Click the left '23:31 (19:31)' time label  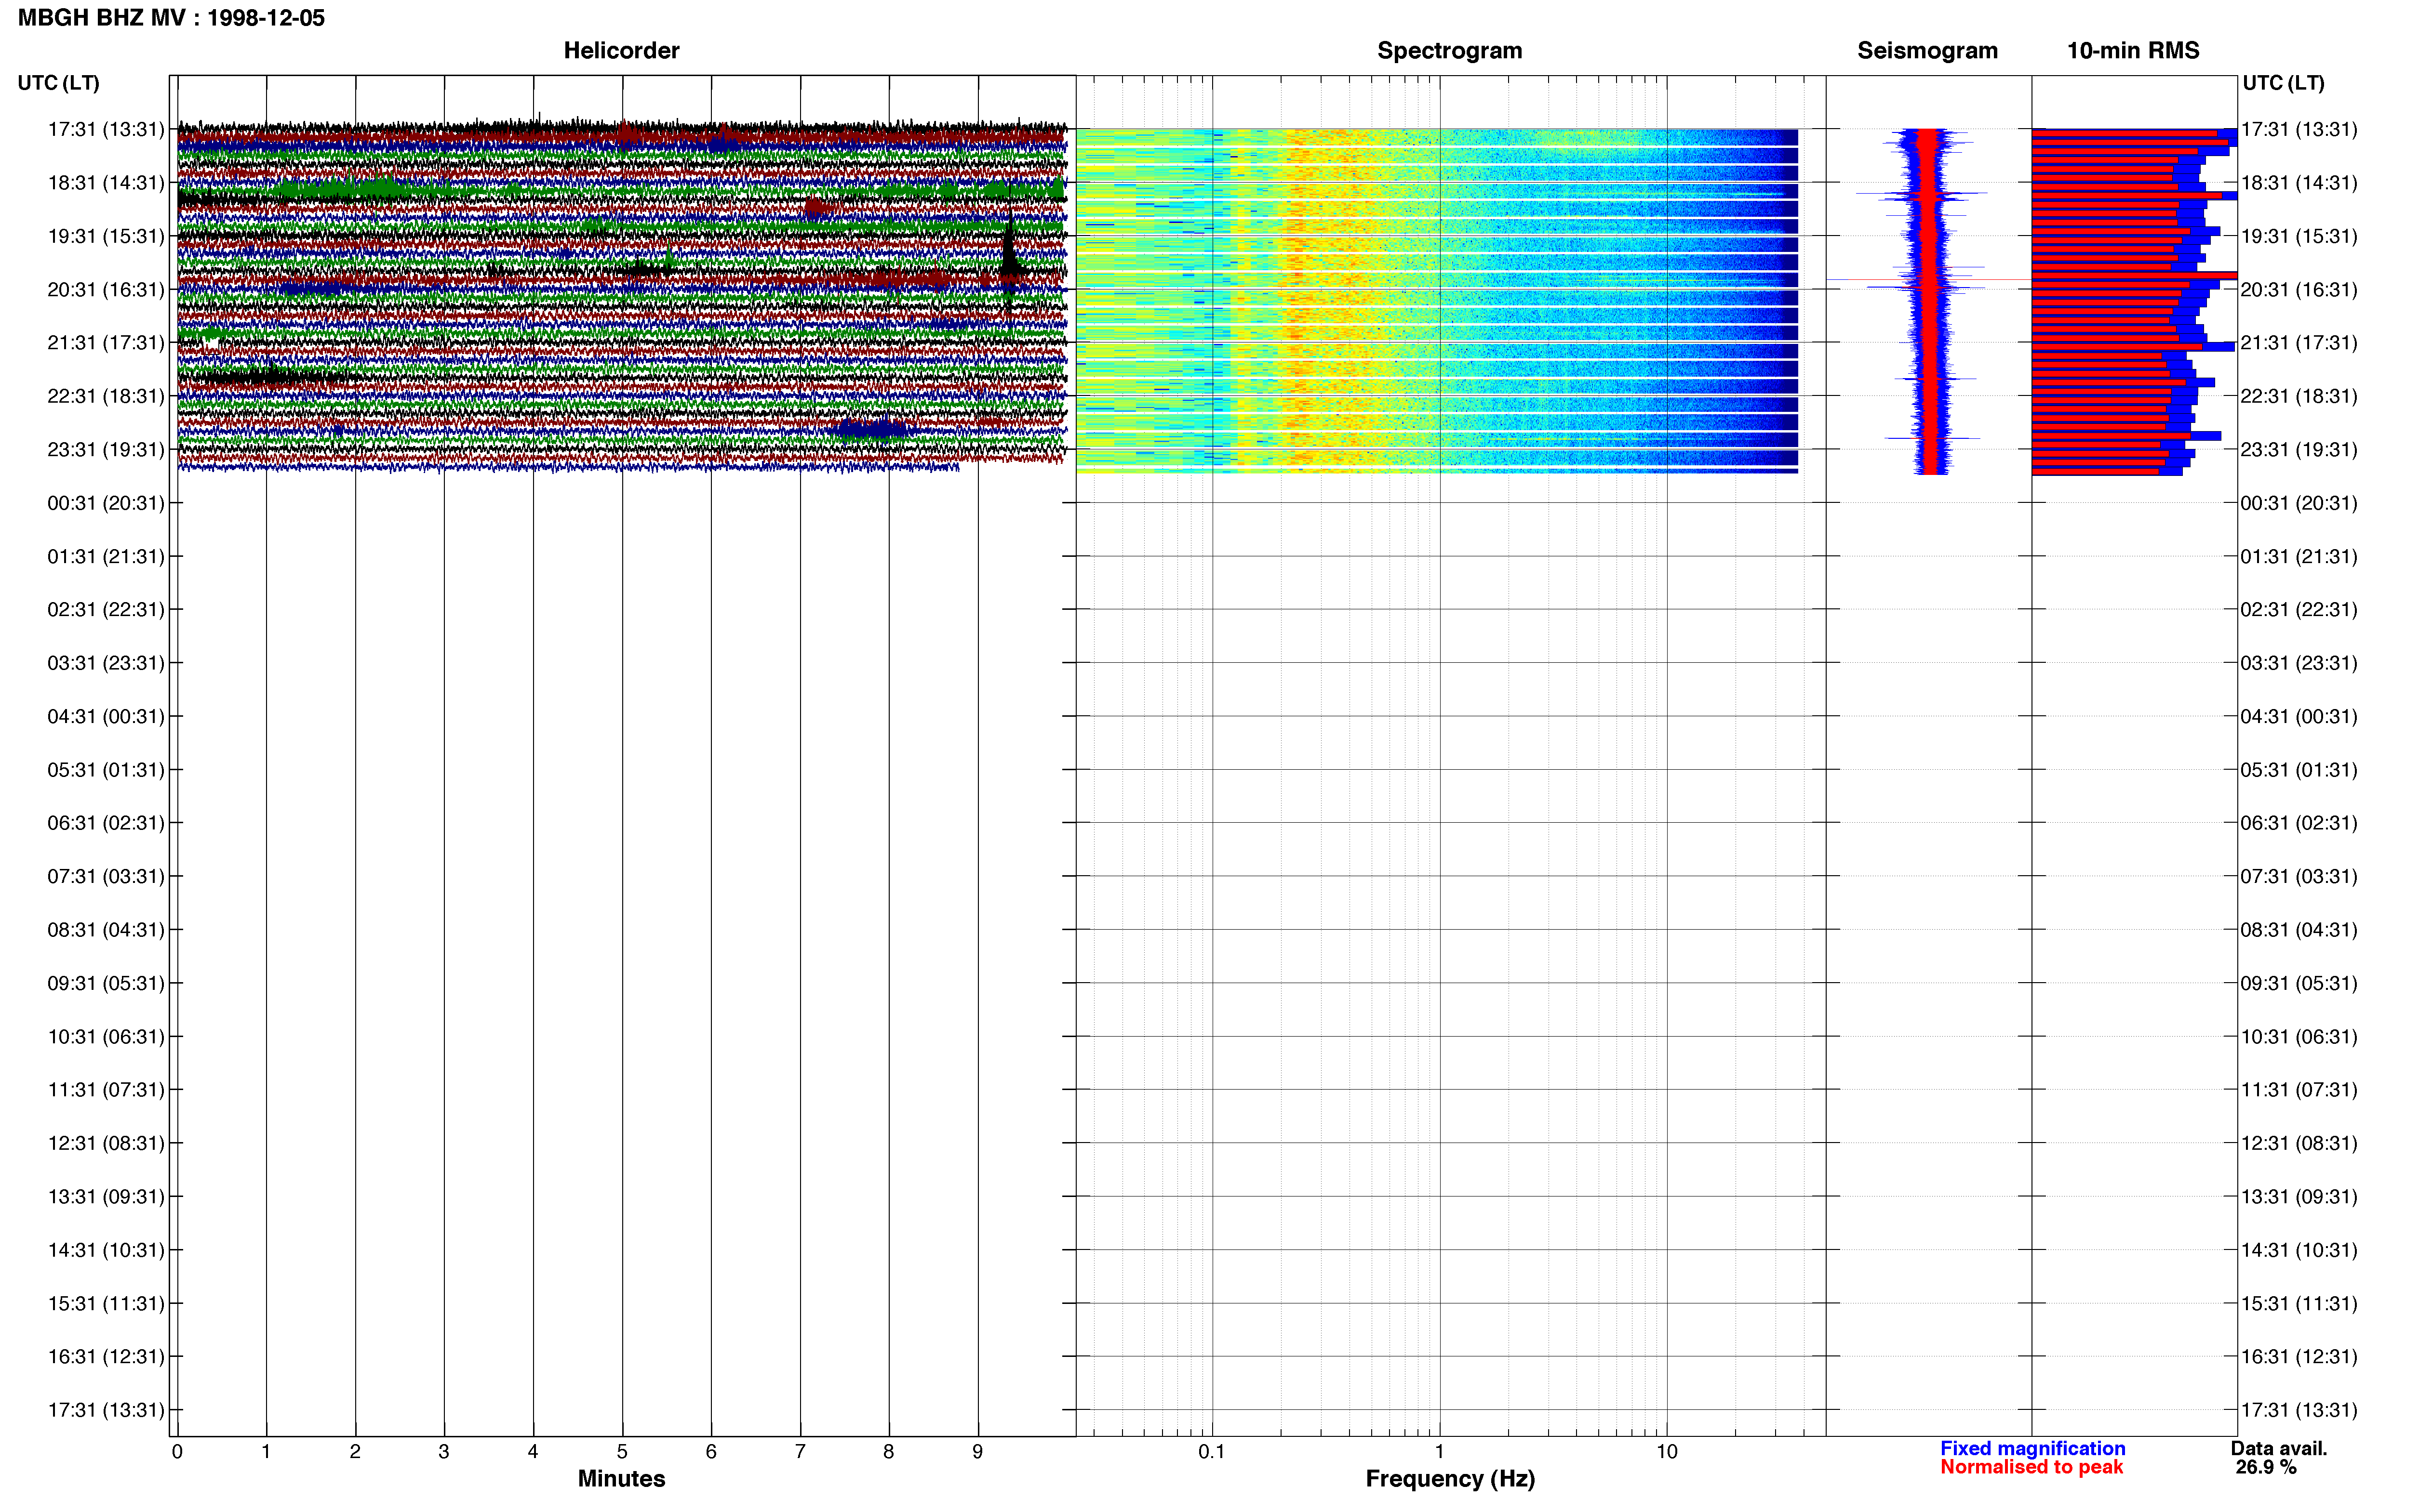(x=106, y=450)
